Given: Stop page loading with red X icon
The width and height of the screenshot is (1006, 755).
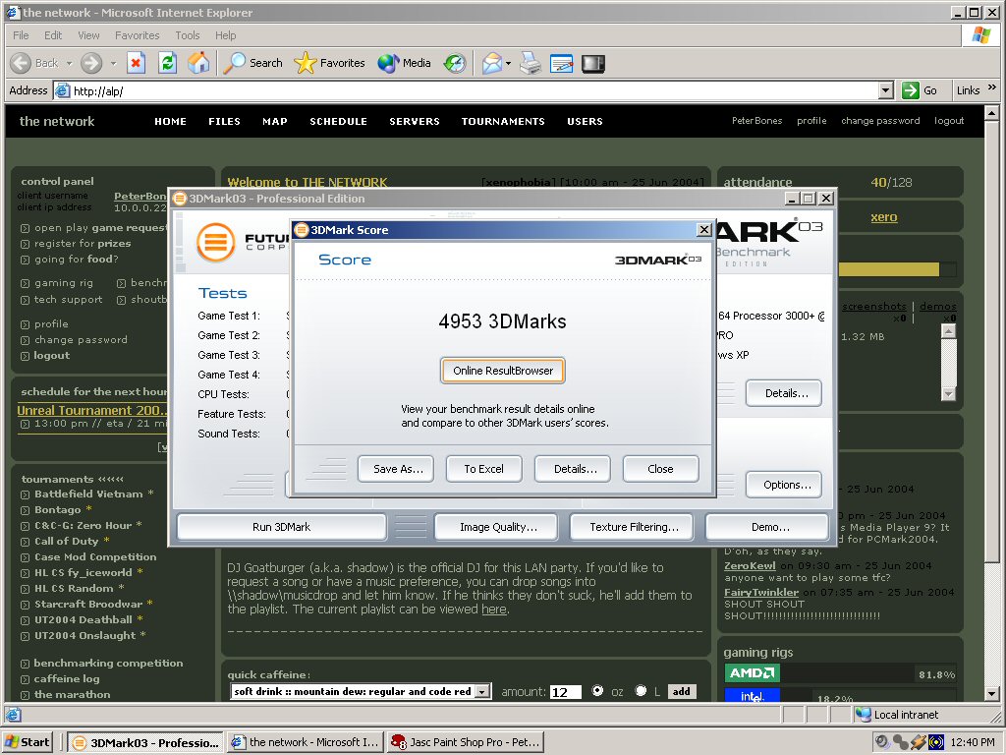Looking at the screenshot, I should click(136, 63).
